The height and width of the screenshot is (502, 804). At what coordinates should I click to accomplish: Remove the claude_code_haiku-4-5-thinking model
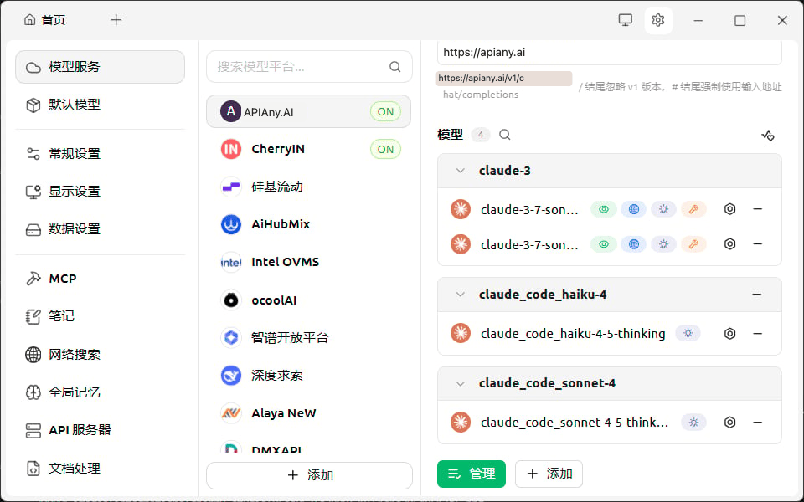tap(757, 334)
